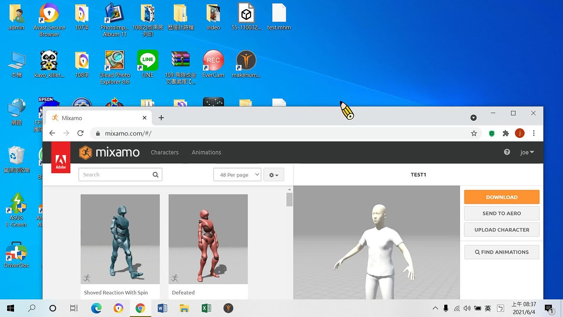Click the address bar showing mixamo.com
Image resolution: width=563 pixels, height=317 pixels.
[286, 133]
